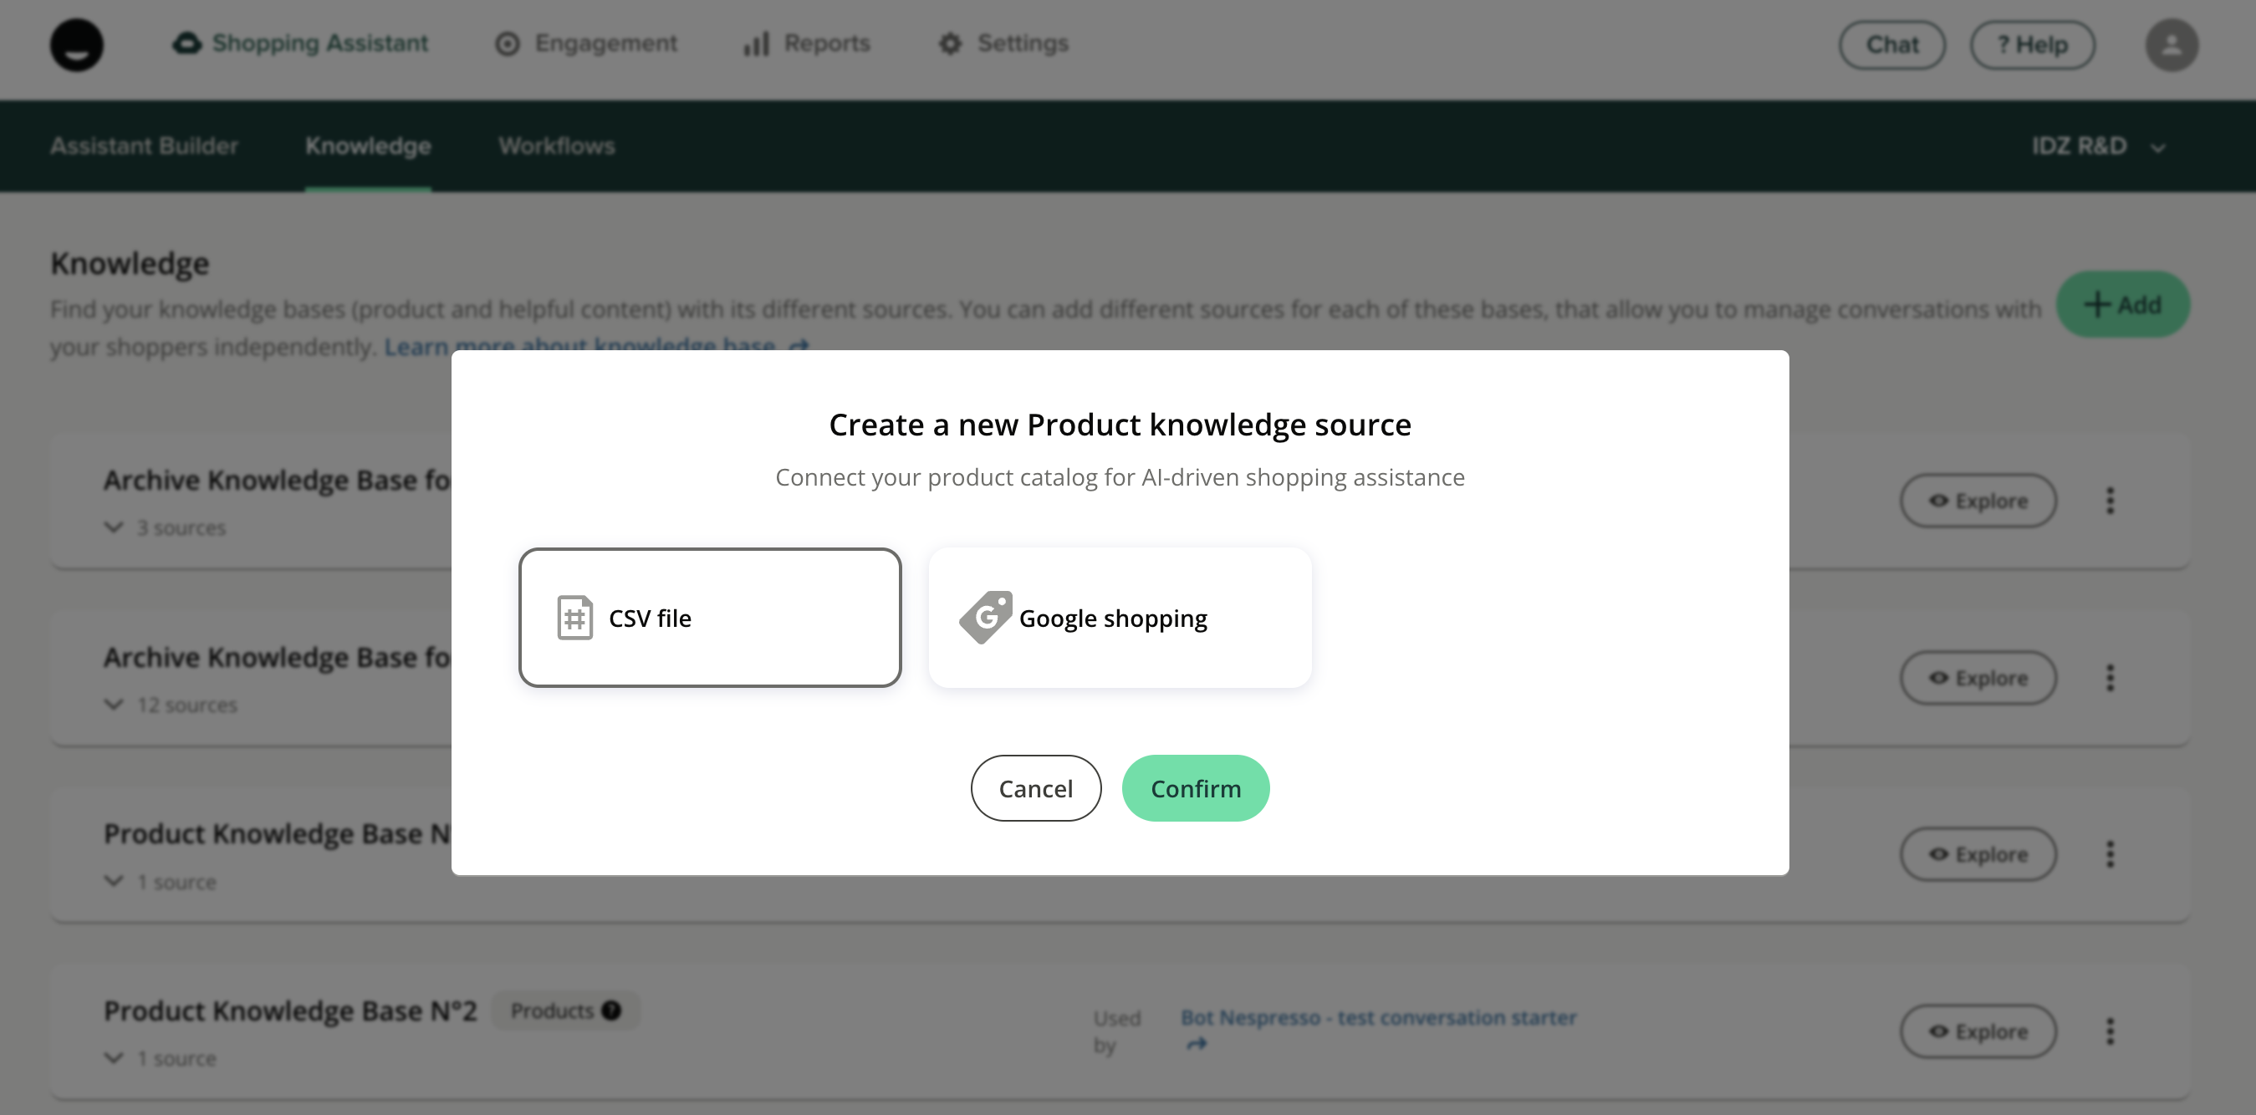The height and width of the screenshot is (1115, 2256).
Task: Click the round logo in top-left corner
Action: (x=77, y=44)
